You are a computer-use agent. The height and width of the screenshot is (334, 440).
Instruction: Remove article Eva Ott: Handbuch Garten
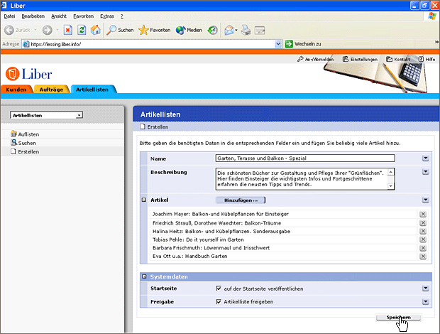pos(423,257)
